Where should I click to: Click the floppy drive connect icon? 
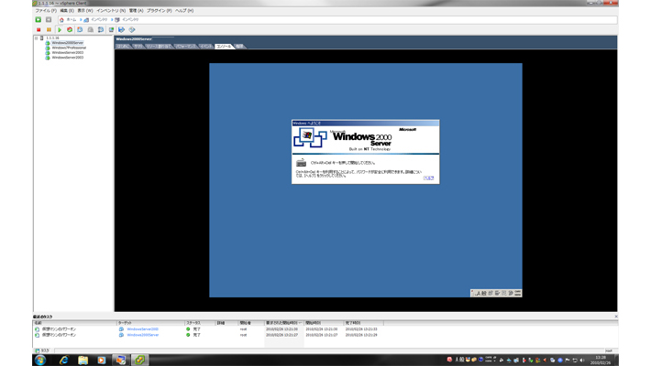click(122, 30)
